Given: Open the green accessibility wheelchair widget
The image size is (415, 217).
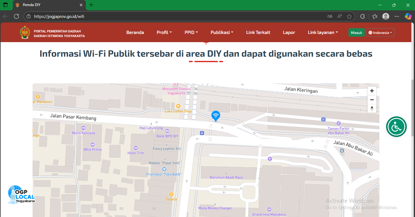Looking at the screenshot, I should coord(396,127).
